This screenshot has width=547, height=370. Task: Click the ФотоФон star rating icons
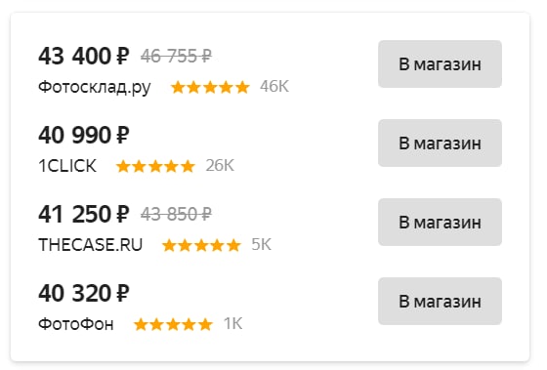(x=174, y=325)
